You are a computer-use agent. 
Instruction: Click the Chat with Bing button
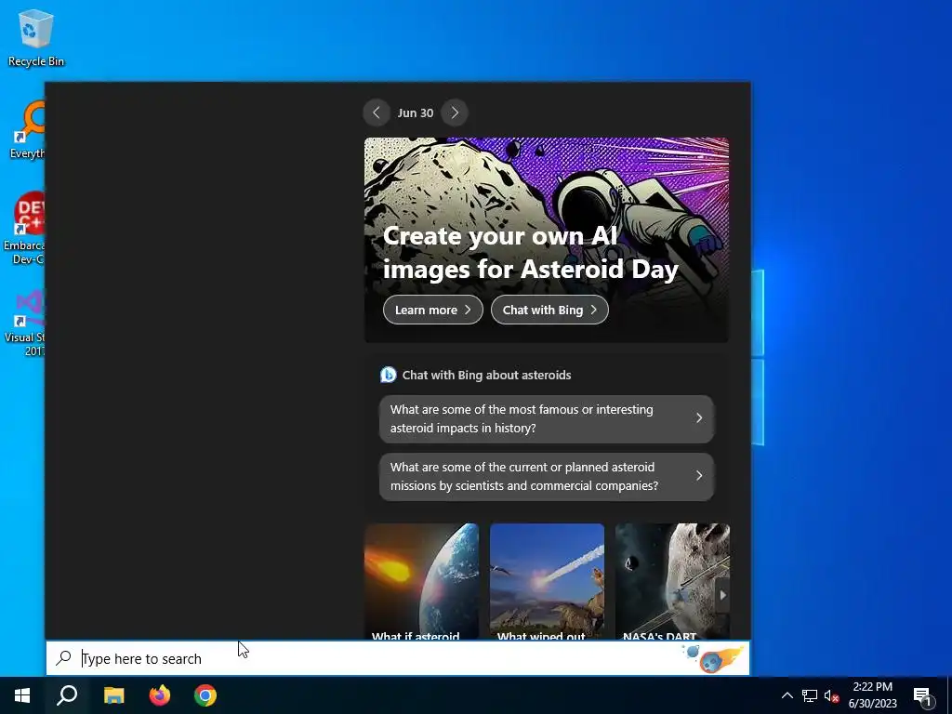(x=549, y=310)
